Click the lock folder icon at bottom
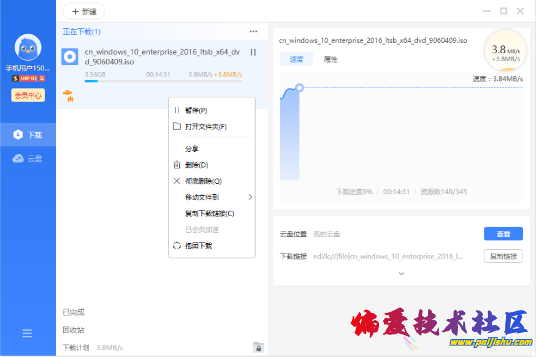This screenshot has width=536, height=357. (x=259, y=347)
